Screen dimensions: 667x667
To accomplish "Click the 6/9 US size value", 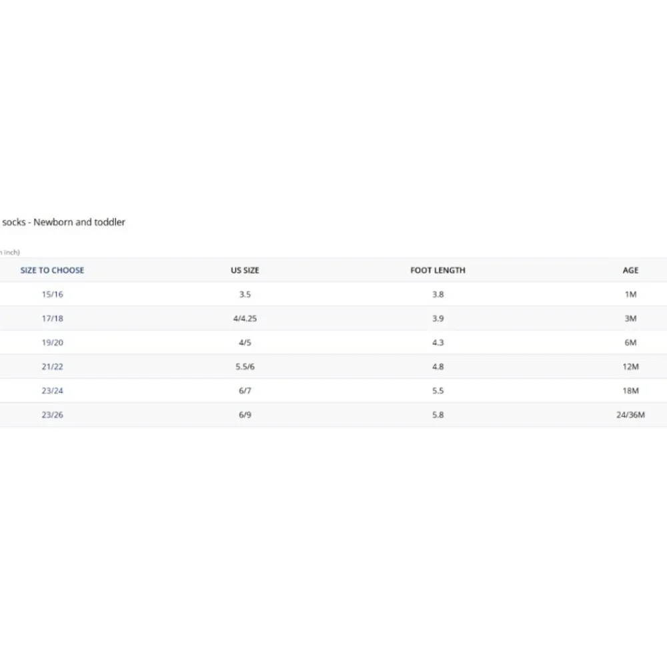I will pos(245,415).
